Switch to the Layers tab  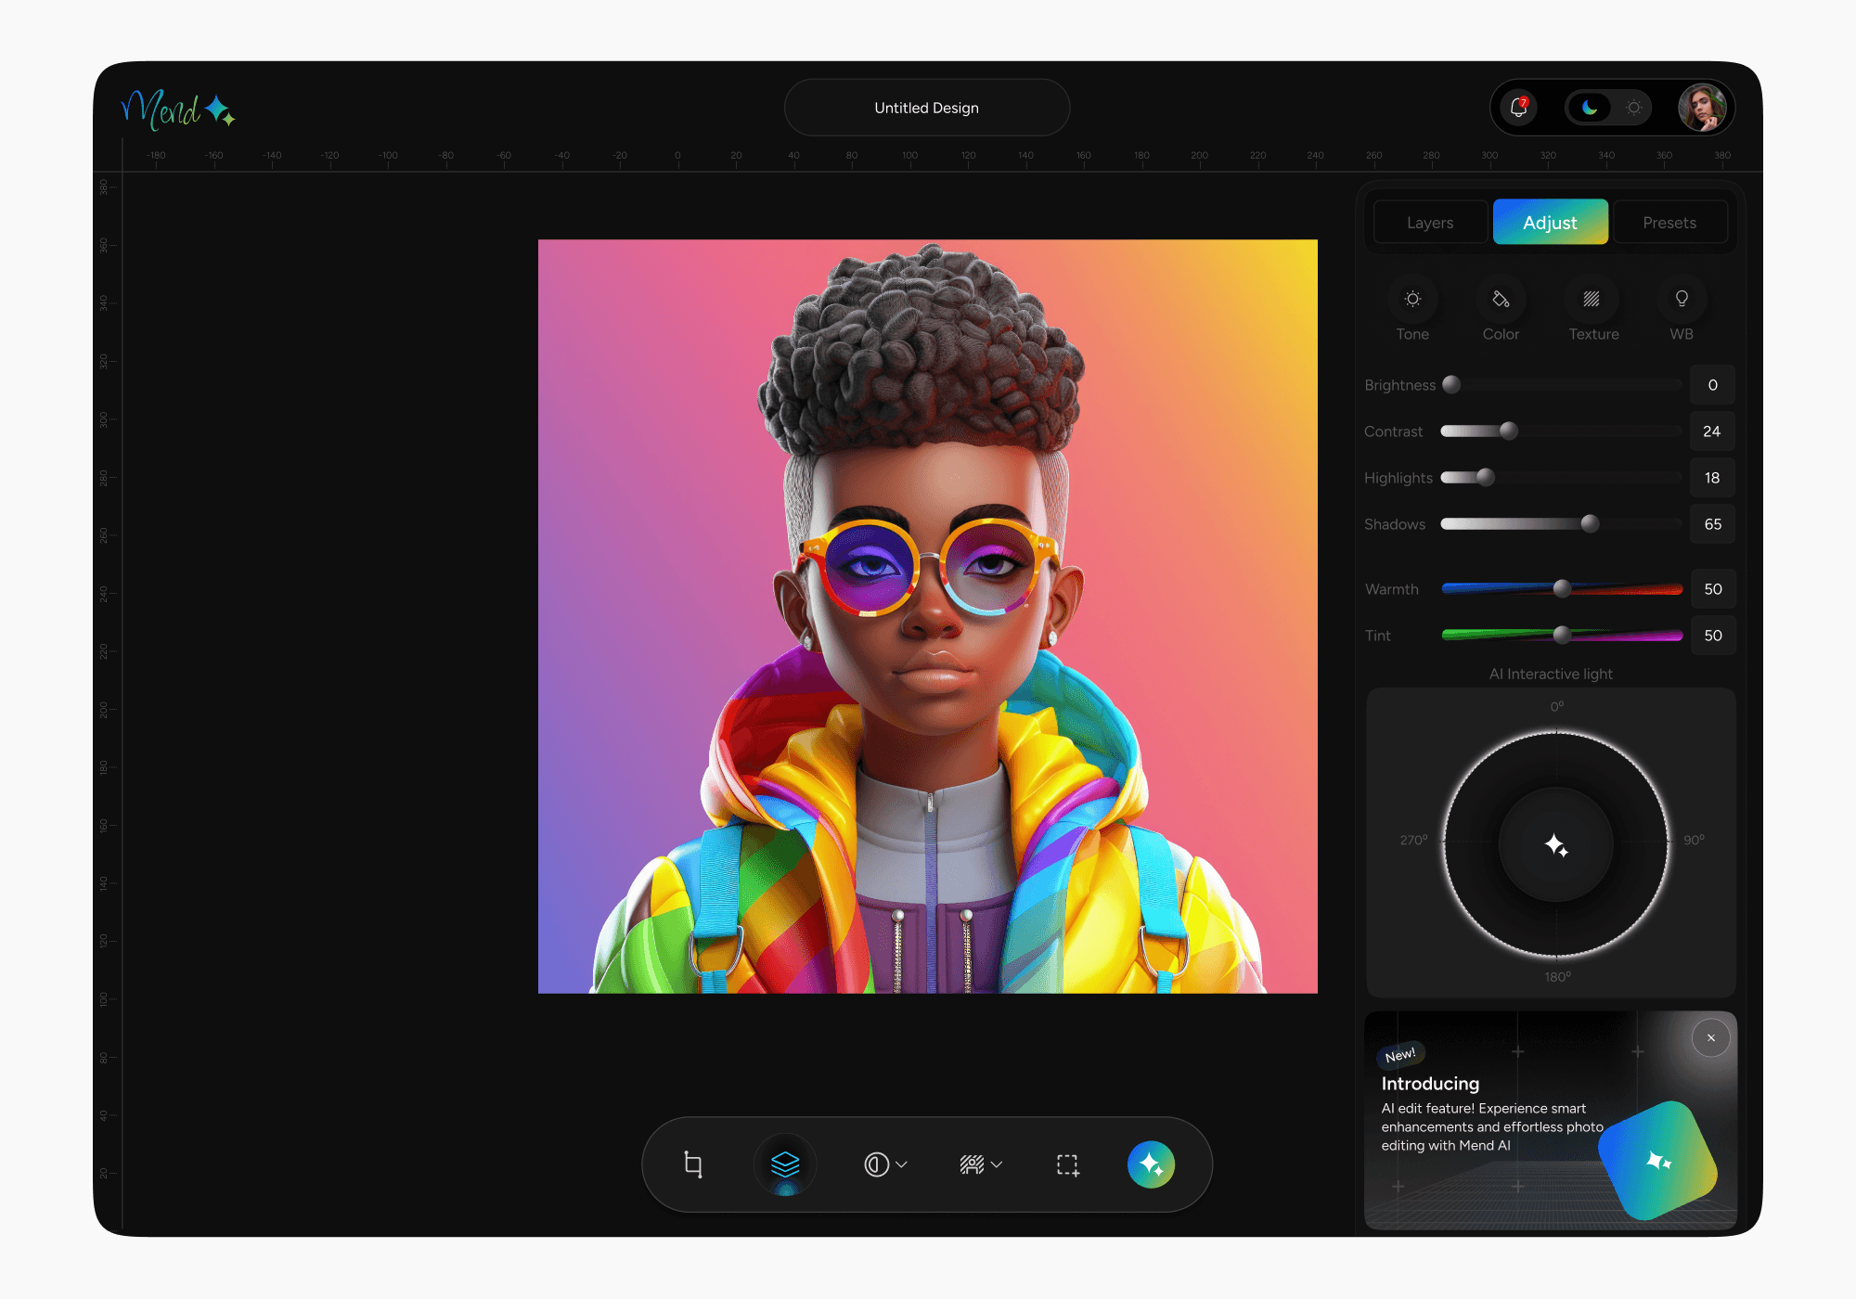pyautogui.click(x=1430, y=223)
